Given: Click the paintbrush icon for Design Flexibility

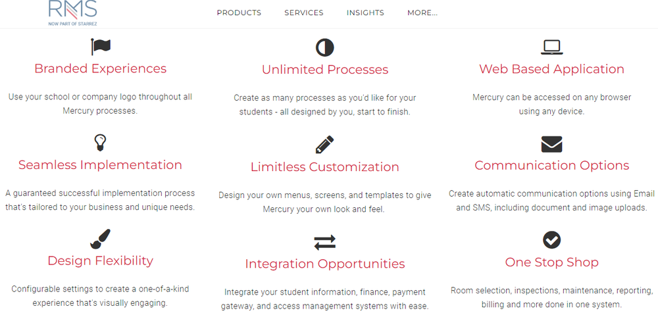Looking at the screenshot, I should tap(100, 239).
